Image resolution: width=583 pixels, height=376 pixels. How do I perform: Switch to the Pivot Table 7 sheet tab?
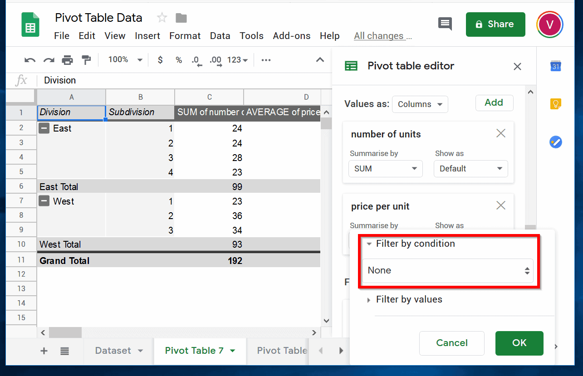(x=195, y=351)
